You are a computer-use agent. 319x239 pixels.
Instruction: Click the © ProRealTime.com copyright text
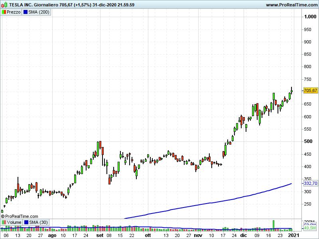[x=20, y=216]
